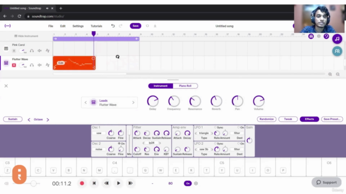Zoom out on the timeline
The width and height of the screenshot is (346, 194).
[337, 74]
